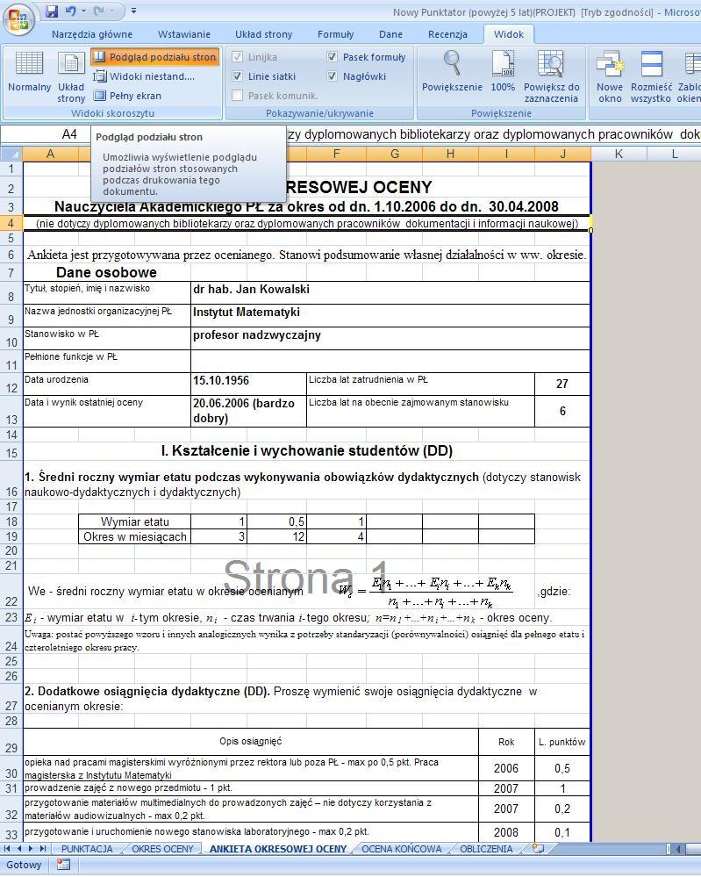Open the Recenzja ribbon tab

[x=447, y=34]
